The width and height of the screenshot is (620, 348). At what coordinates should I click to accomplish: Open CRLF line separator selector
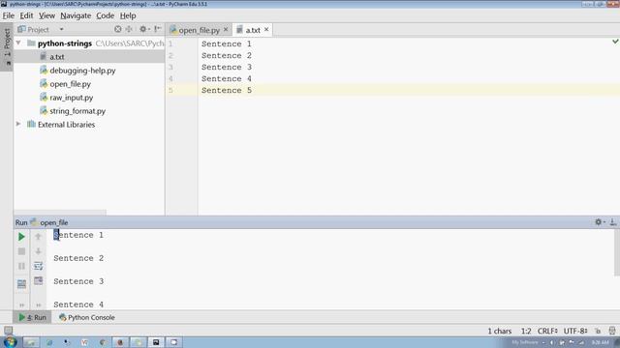coord(547,331)
